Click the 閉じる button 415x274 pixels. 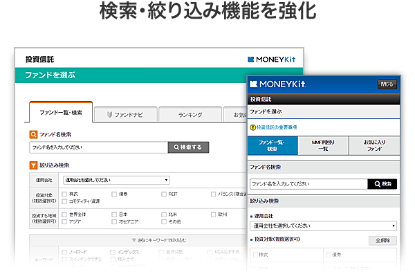387,84
